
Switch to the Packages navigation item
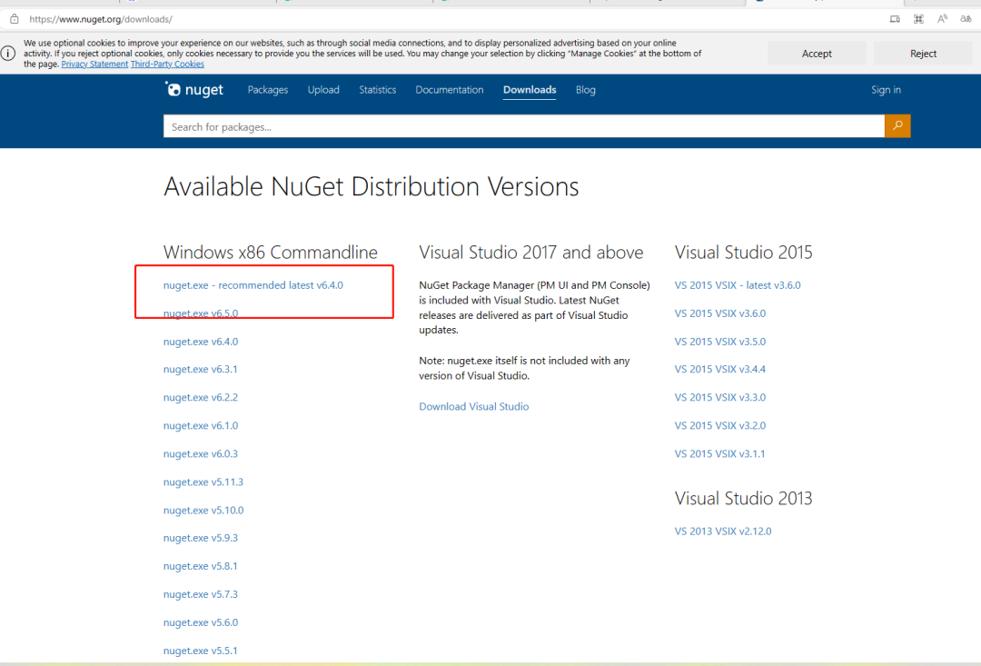coord(267,89)
